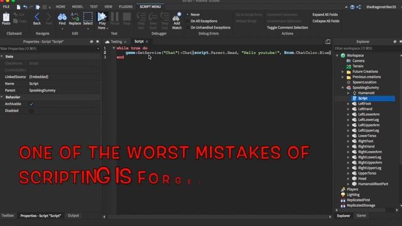Image resolution: width=402 pixels, height=226 pixels.
Task: Collapse the Data properties section
Action: 2,56
